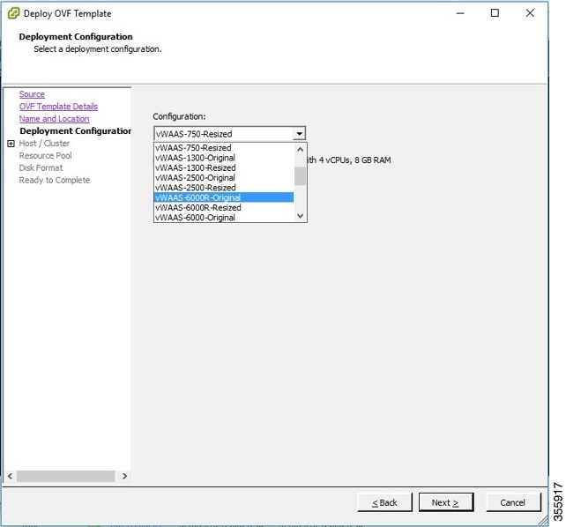The height and width of the screenshot is (527, 566).
Task: Choose vWAAS-750-Resized from the list
Action: pos(224,148)
